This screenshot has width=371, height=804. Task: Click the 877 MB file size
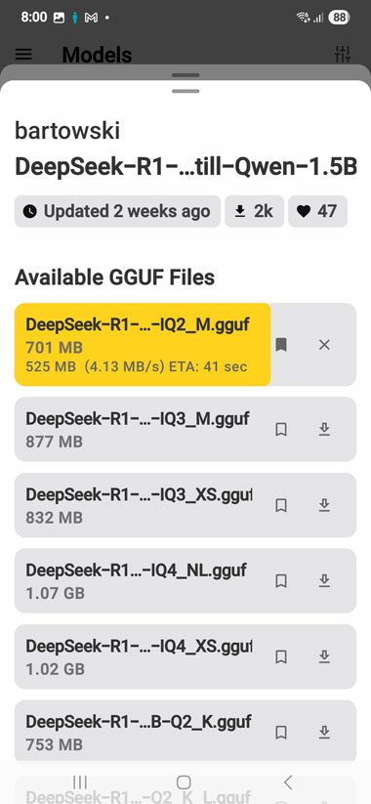click(x=54, y=442)
